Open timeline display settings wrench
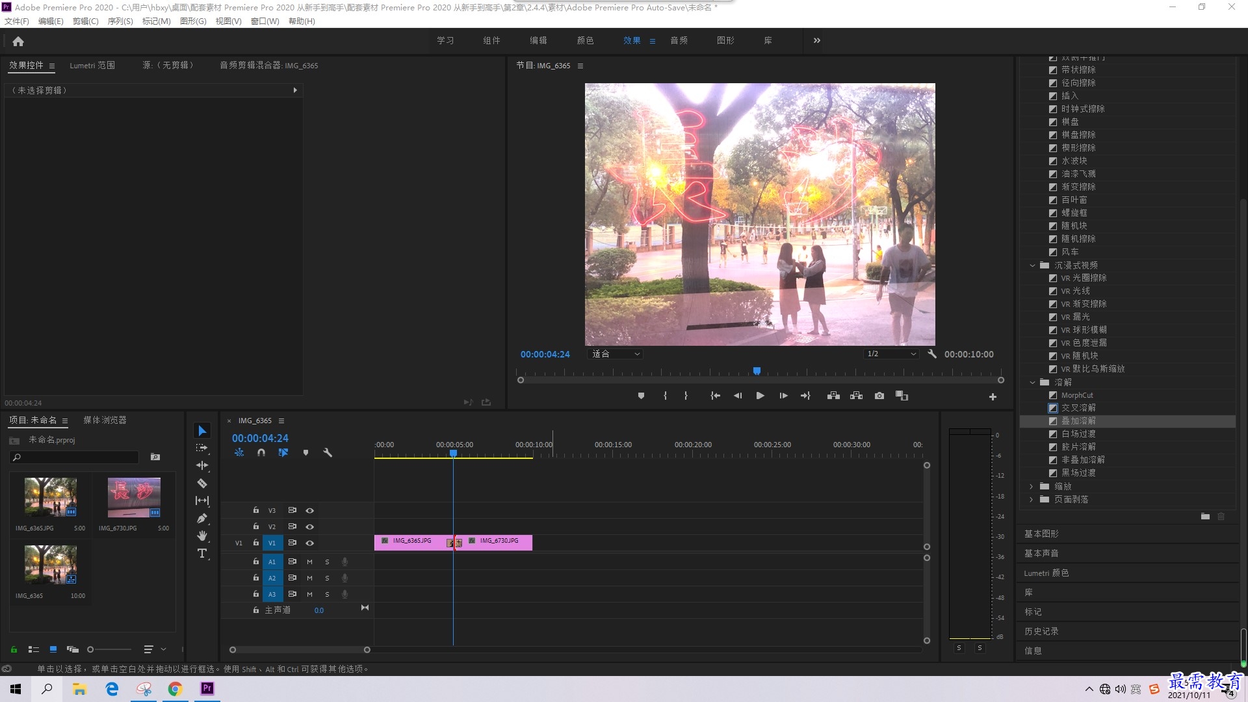Viewport: 1248px width, 702px height. (328, 452)
